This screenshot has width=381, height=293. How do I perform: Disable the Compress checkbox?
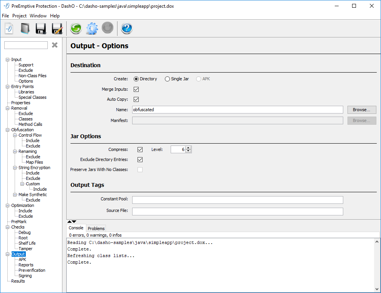140,149
